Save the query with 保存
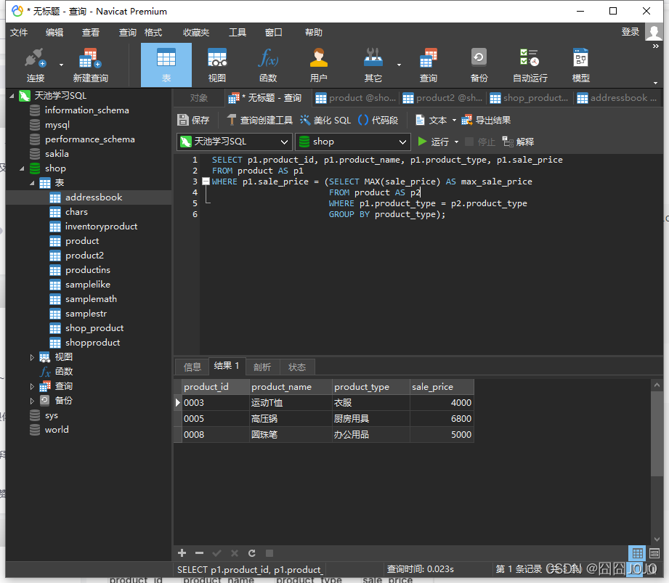Screen dimensions: 669x583 pos(193,121)
